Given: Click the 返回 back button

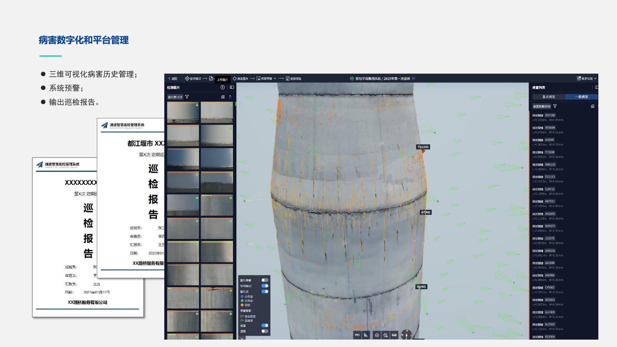Looking at the screenshot, I should (x=173, y=78).
